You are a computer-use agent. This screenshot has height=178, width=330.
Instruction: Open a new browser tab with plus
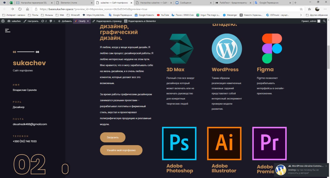[x=295, y=3]
